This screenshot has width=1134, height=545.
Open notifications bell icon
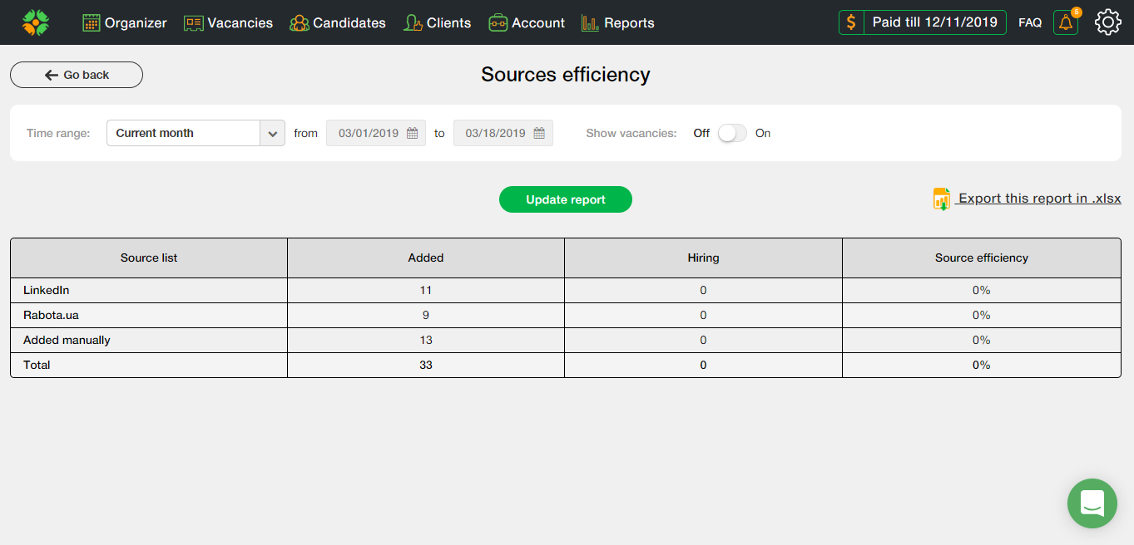coord(1065,23)
